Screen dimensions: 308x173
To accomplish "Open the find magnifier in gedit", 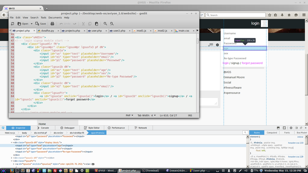I will click(x=105, y=24).
